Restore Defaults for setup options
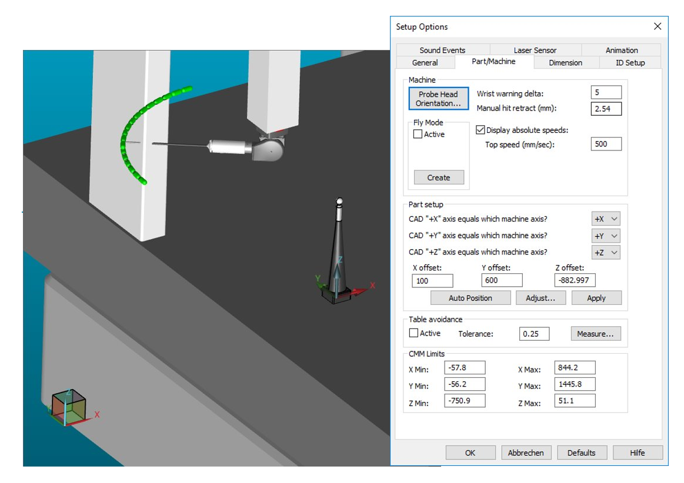 tap(582, 452)
